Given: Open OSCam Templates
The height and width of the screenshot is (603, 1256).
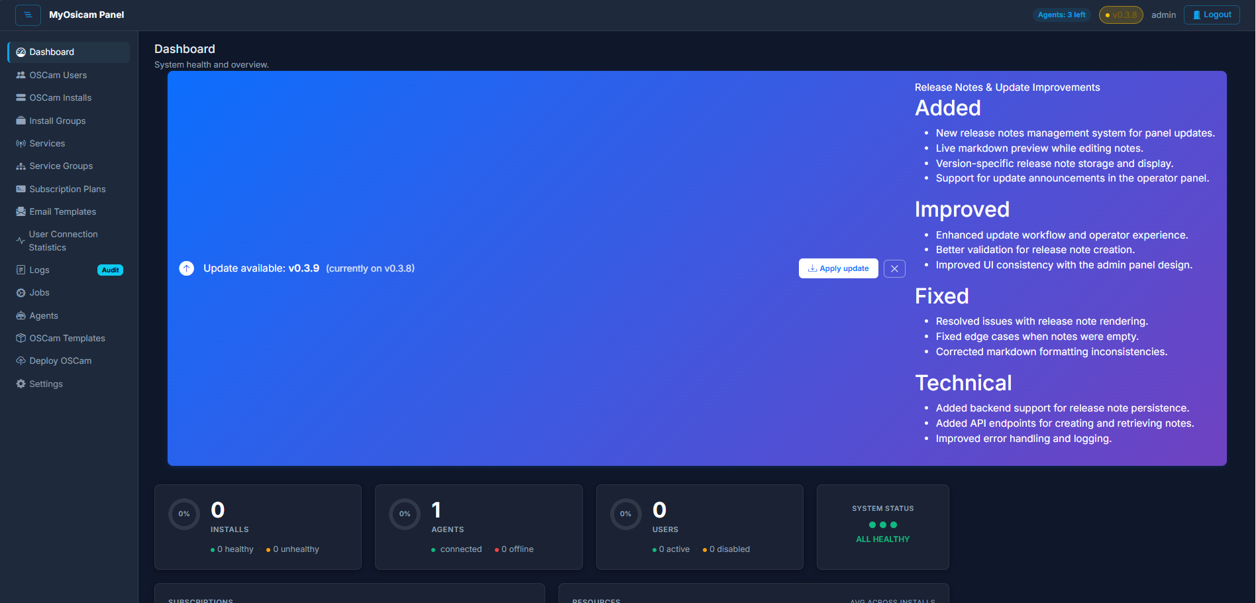Looking at the screenshot, I should tap(69, 338).
